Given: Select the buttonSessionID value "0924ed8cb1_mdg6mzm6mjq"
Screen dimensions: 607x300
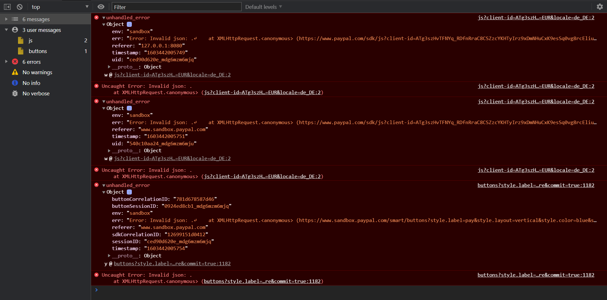Looking at the screenshot, I should pyautogui.click(x=197, y=206).
